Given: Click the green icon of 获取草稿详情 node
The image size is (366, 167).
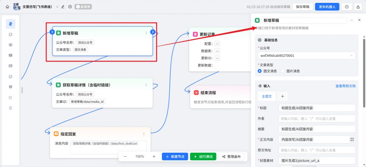Looking at the screenshot, I should 58,85.
